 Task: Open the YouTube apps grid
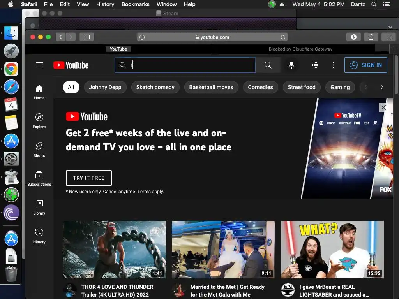point(315,65)
